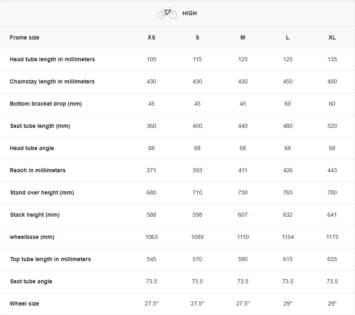Click the Top tube length row label

tap(50, 259)
